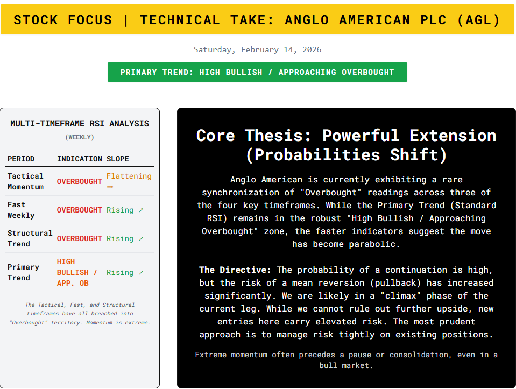Screen dimensions: 516x389
Task: Click the rising arrow icon in Fast Weekly row
Action: (x=141, y=210)
